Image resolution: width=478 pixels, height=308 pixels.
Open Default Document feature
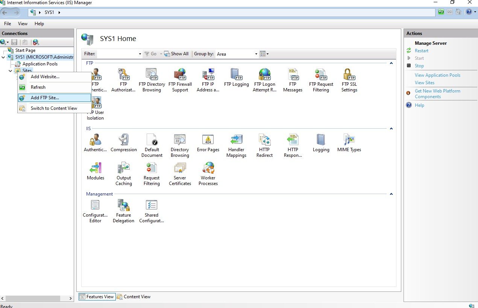point(152,146)
